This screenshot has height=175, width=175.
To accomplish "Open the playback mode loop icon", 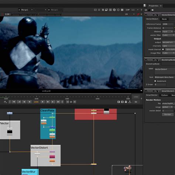I will 5,102.
